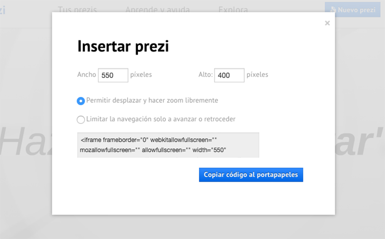The height and width of the screenshot is (239, 385).
Task: Click the Insertar prezi heading
Action: (123, 46)
